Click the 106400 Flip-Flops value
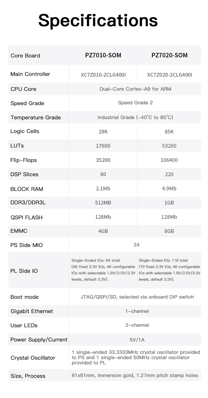 pos(169,160)
